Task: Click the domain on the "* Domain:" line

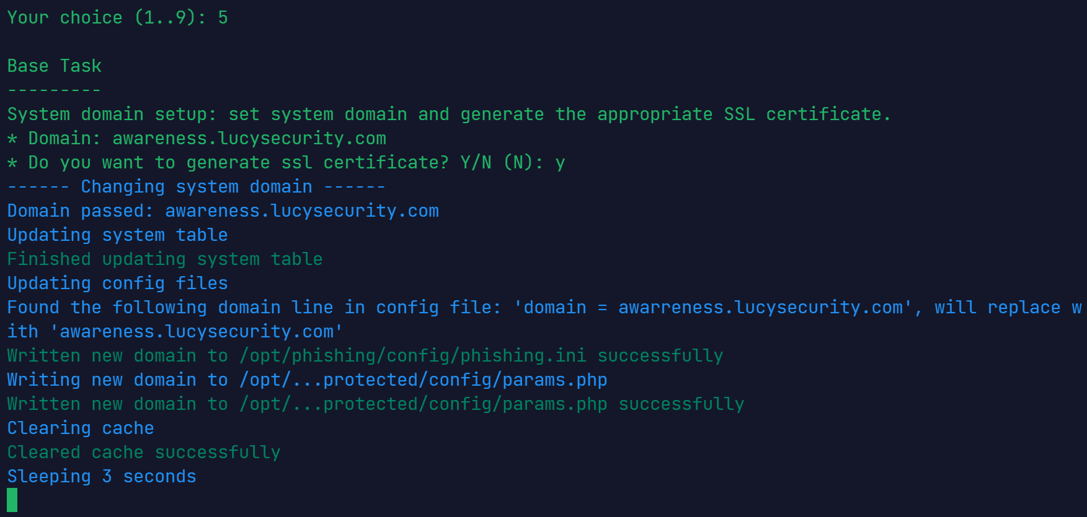Action: [249, 139]
